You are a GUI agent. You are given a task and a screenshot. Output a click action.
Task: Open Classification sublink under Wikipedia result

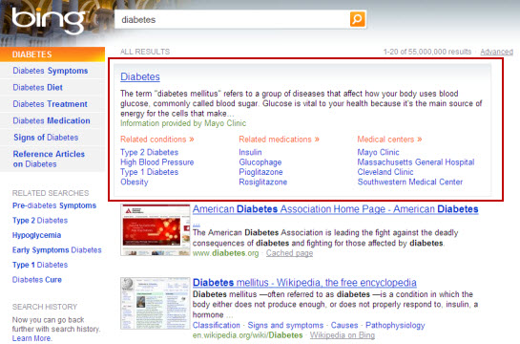click(x=217, y=325)
